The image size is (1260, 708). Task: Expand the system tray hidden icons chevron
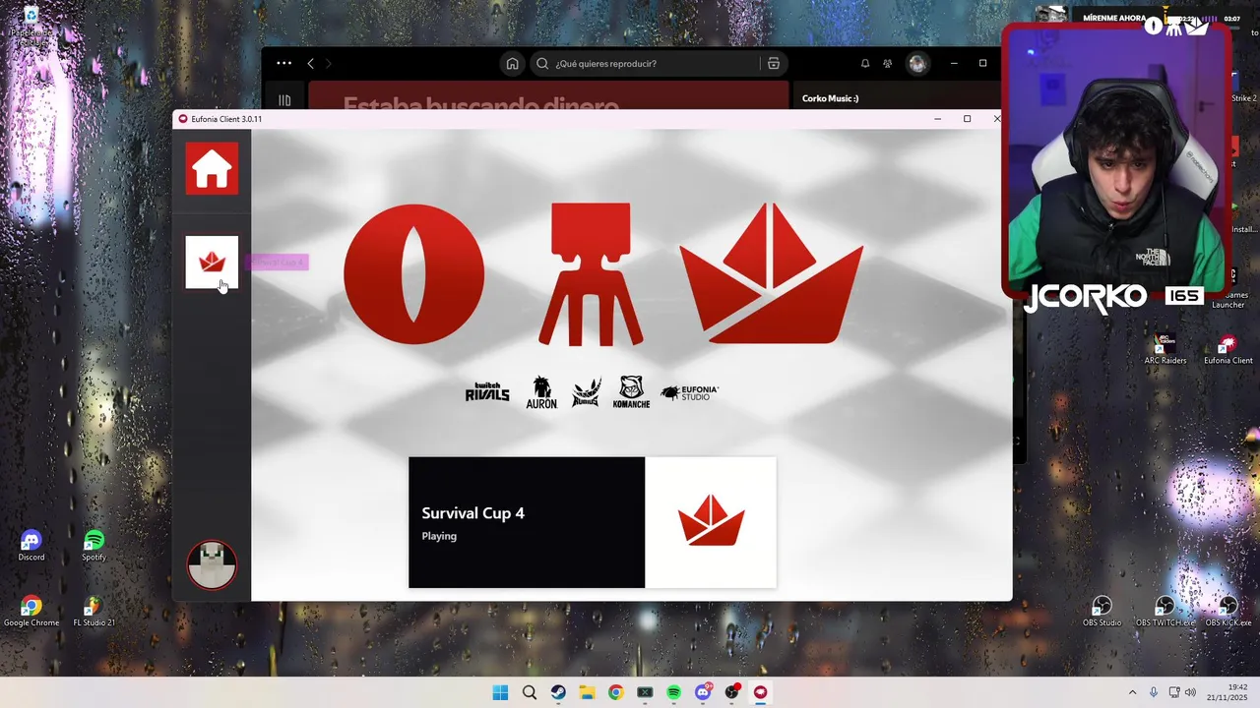point(1132,692)
